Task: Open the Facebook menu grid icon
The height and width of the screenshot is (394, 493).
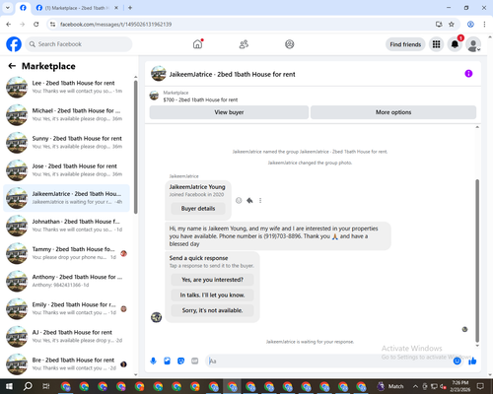Action: point(436,44)
